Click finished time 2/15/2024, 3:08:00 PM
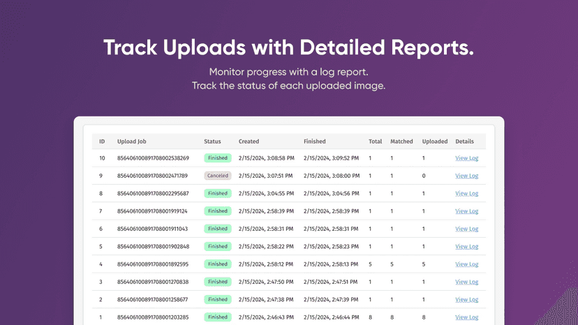Image resolution: width=578 pixels, height=325 pixels. [x=332, y=176]
